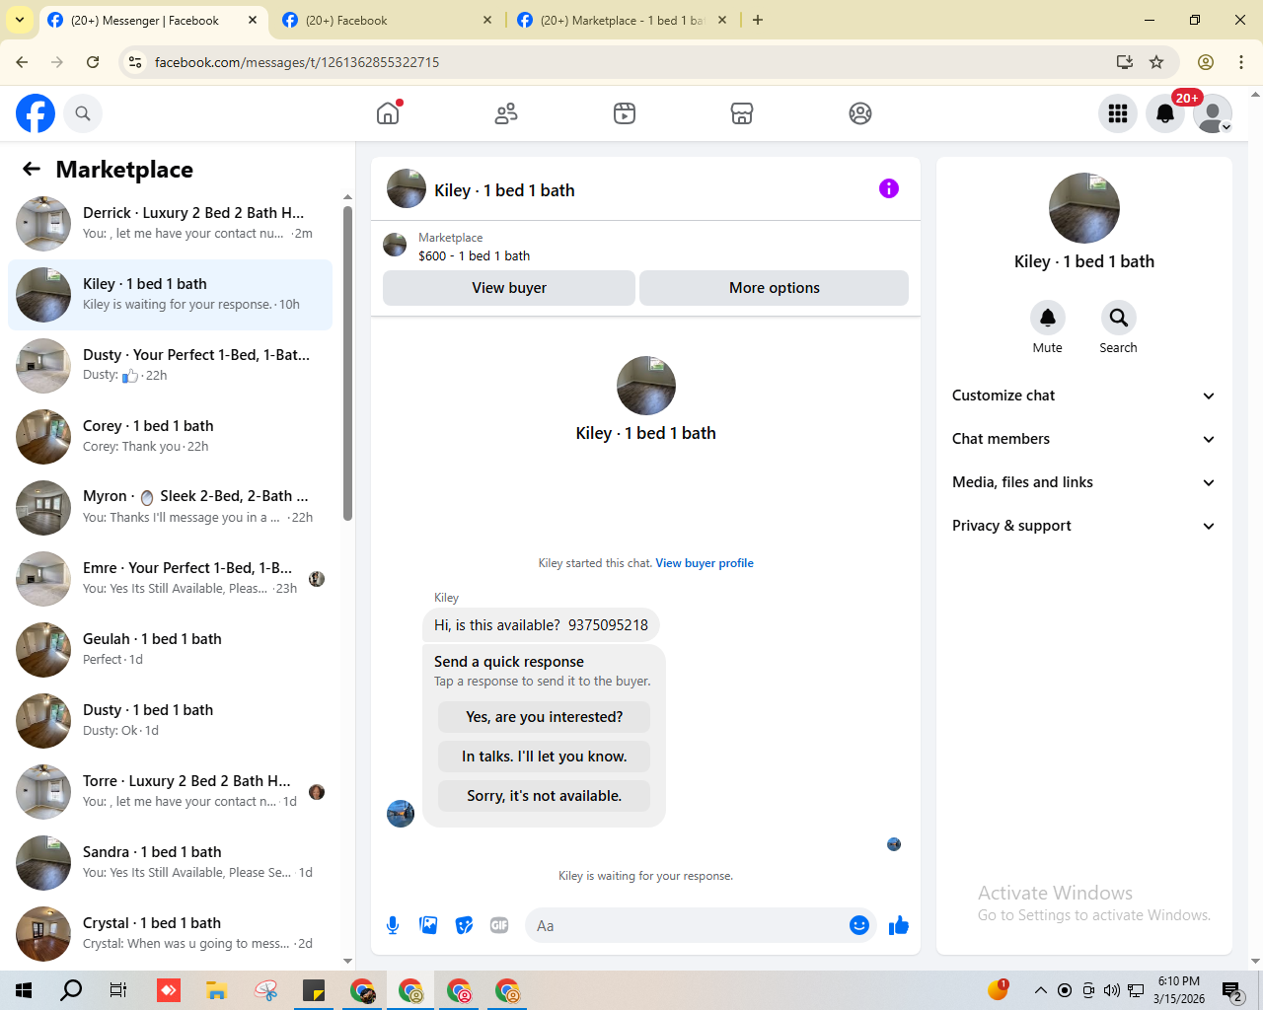
Task: Reload the page in Chrome
Action: coord(93,62)
